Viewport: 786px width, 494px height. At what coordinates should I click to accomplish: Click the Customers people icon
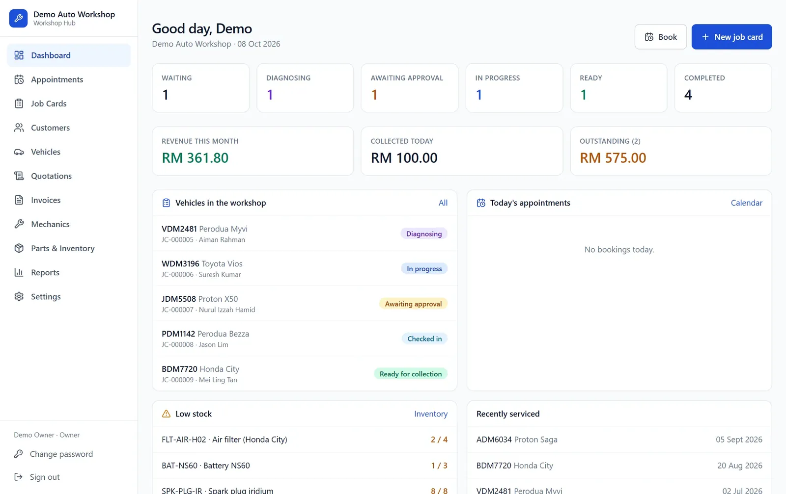click(x=19, y=128)
